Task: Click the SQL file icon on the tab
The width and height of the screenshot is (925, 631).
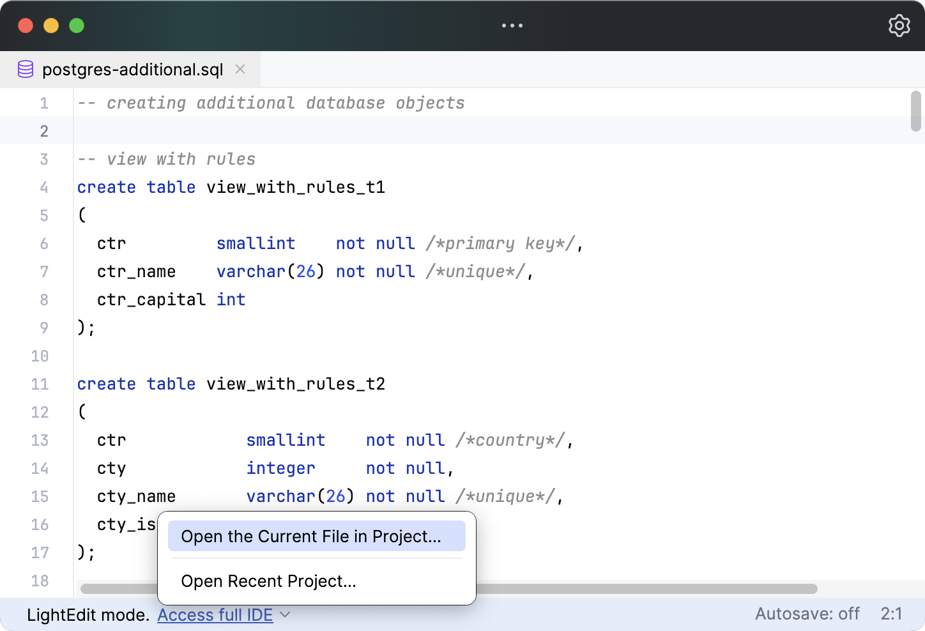Action: pos(26,69)
